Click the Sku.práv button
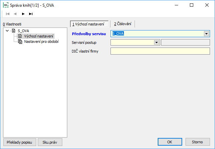The width and height of the screenshot is (215, 149). (50, 142)
